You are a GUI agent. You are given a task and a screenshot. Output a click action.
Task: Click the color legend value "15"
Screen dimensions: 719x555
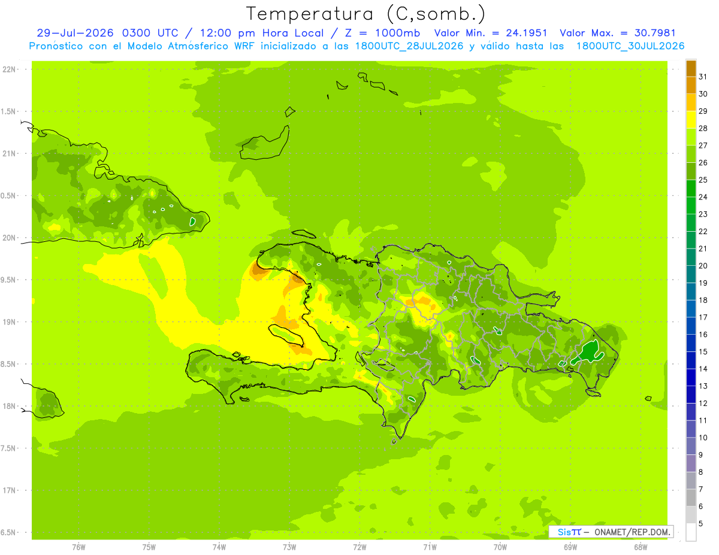[703, 351]
